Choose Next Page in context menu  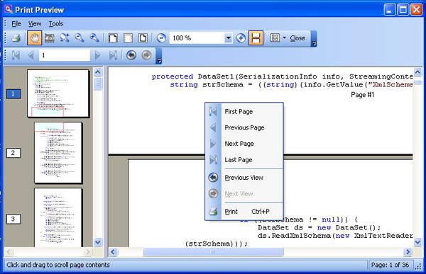(x=244, y=144)
